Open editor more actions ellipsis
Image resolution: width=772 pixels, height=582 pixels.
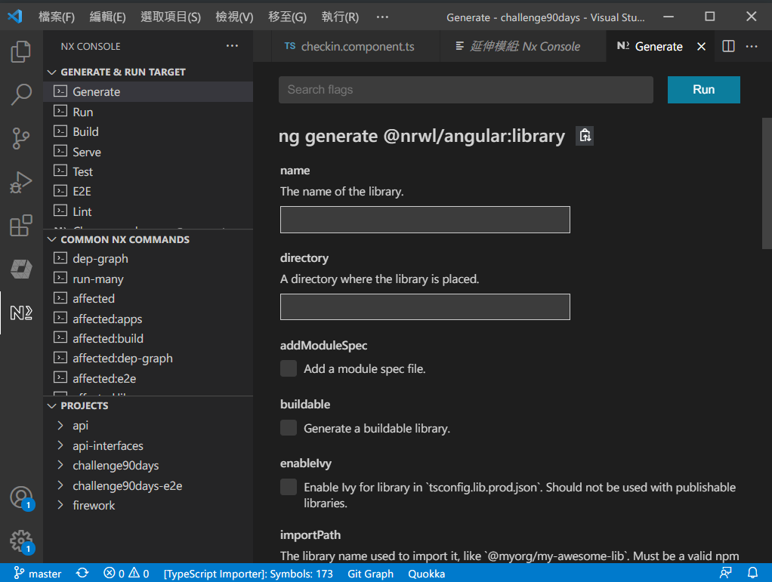pyautogui.click(x=752, y=46)
